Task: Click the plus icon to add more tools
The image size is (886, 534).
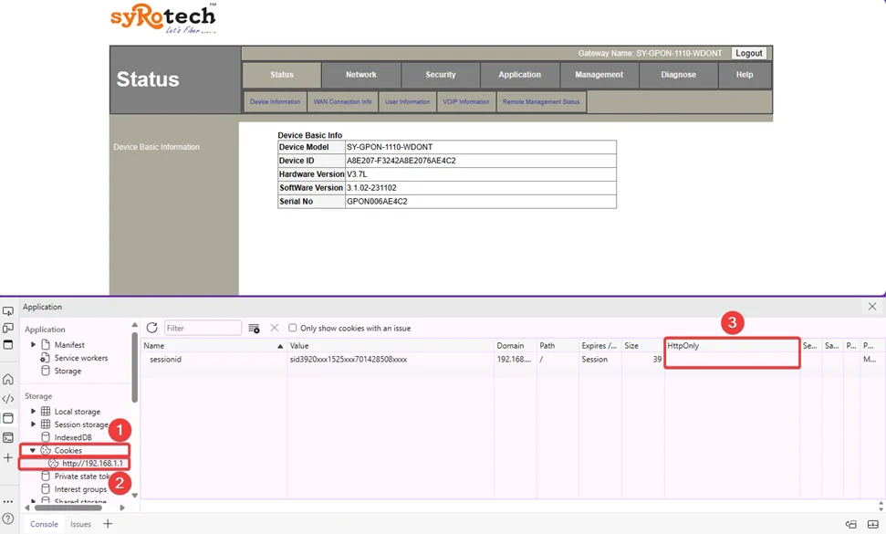Action: pyautogui.click(x=8, y=457)
